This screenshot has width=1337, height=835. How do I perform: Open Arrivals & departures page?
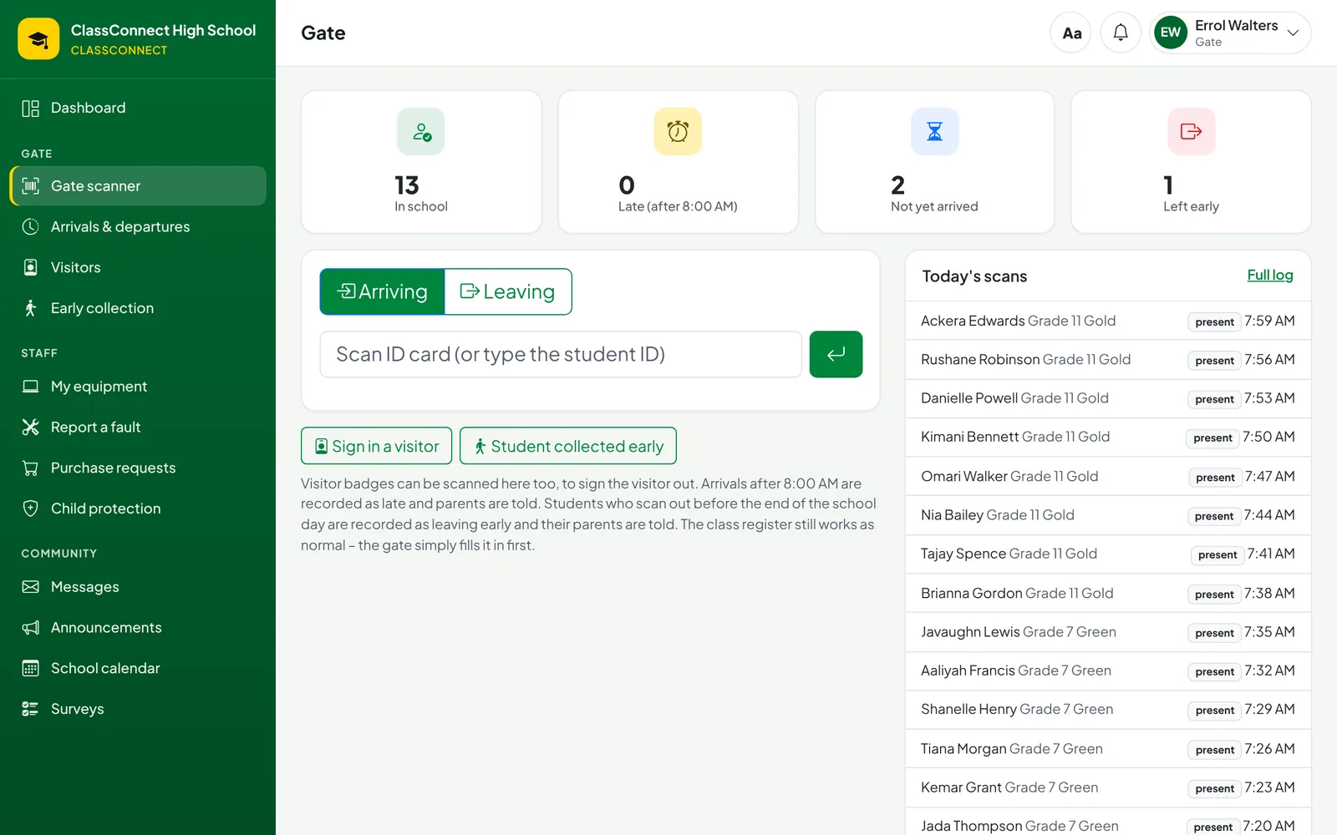click(x=138, y=226)
